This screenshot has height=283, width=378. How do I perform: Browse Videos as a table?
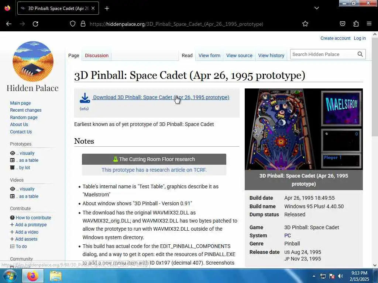[27, 196]
